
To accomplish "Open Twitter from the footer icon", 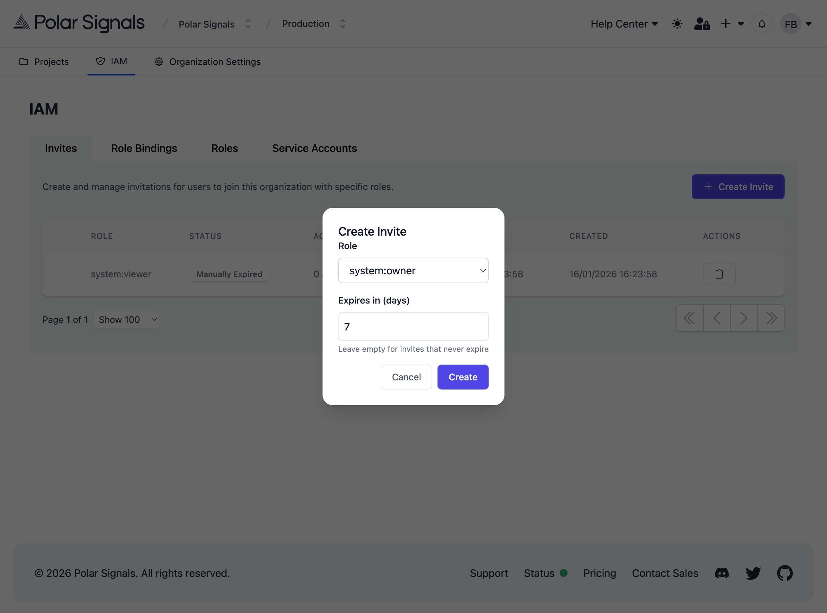I will [753, 573].
